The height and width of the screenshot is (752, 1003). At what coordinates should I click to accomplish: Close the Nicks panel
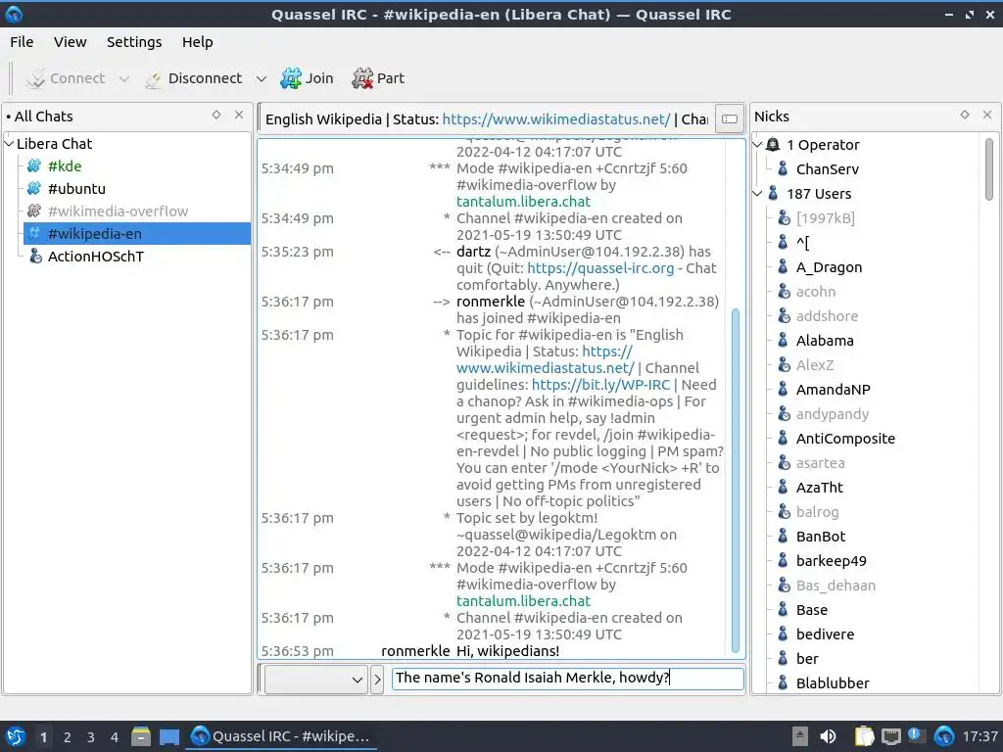[987, 116]
